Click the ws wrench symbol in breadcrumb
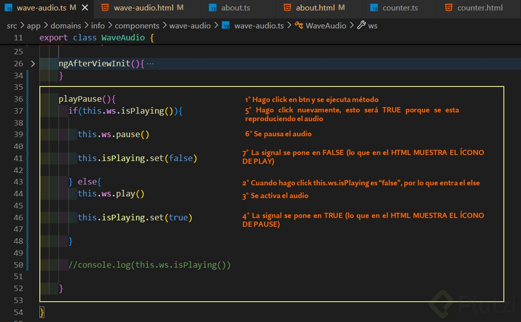Image resolution: width=521 pixels, height=322 pixels. coord(361,26)
